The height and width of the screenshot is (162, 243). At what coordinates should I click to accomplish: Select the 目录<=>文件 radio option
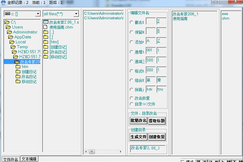(x=132, y=104)
